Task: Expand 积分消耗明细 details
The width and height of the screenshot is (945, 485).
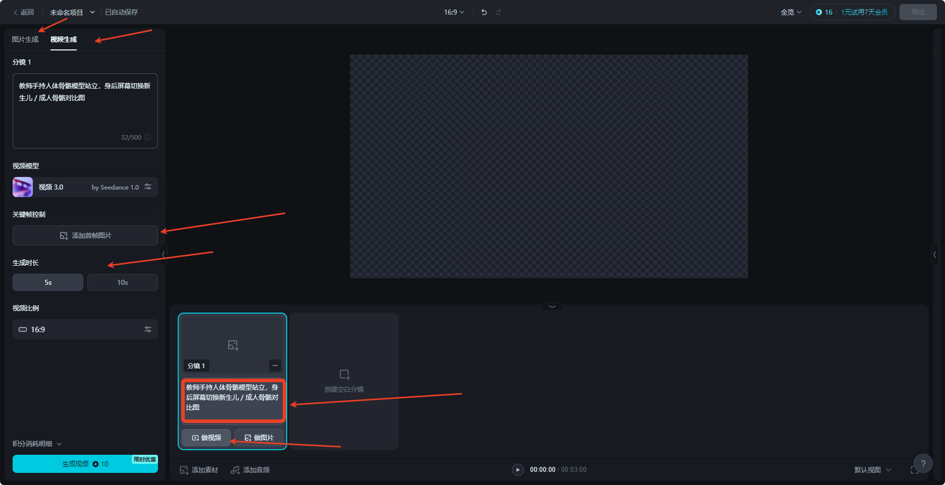Action: 37,444
